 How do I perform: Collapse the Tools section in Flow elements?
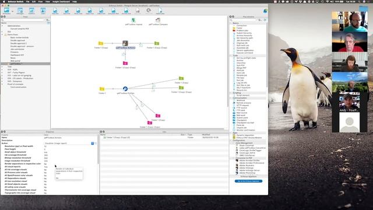click(231, 55)
